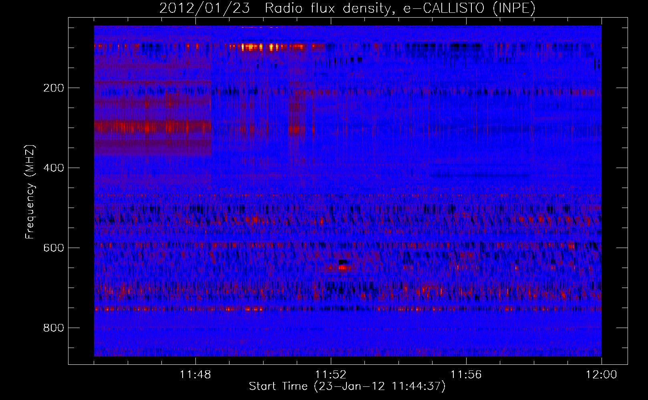
Task: Click the 'Frequency (MHZ)' y-axis label
Action: click(30, 192)
